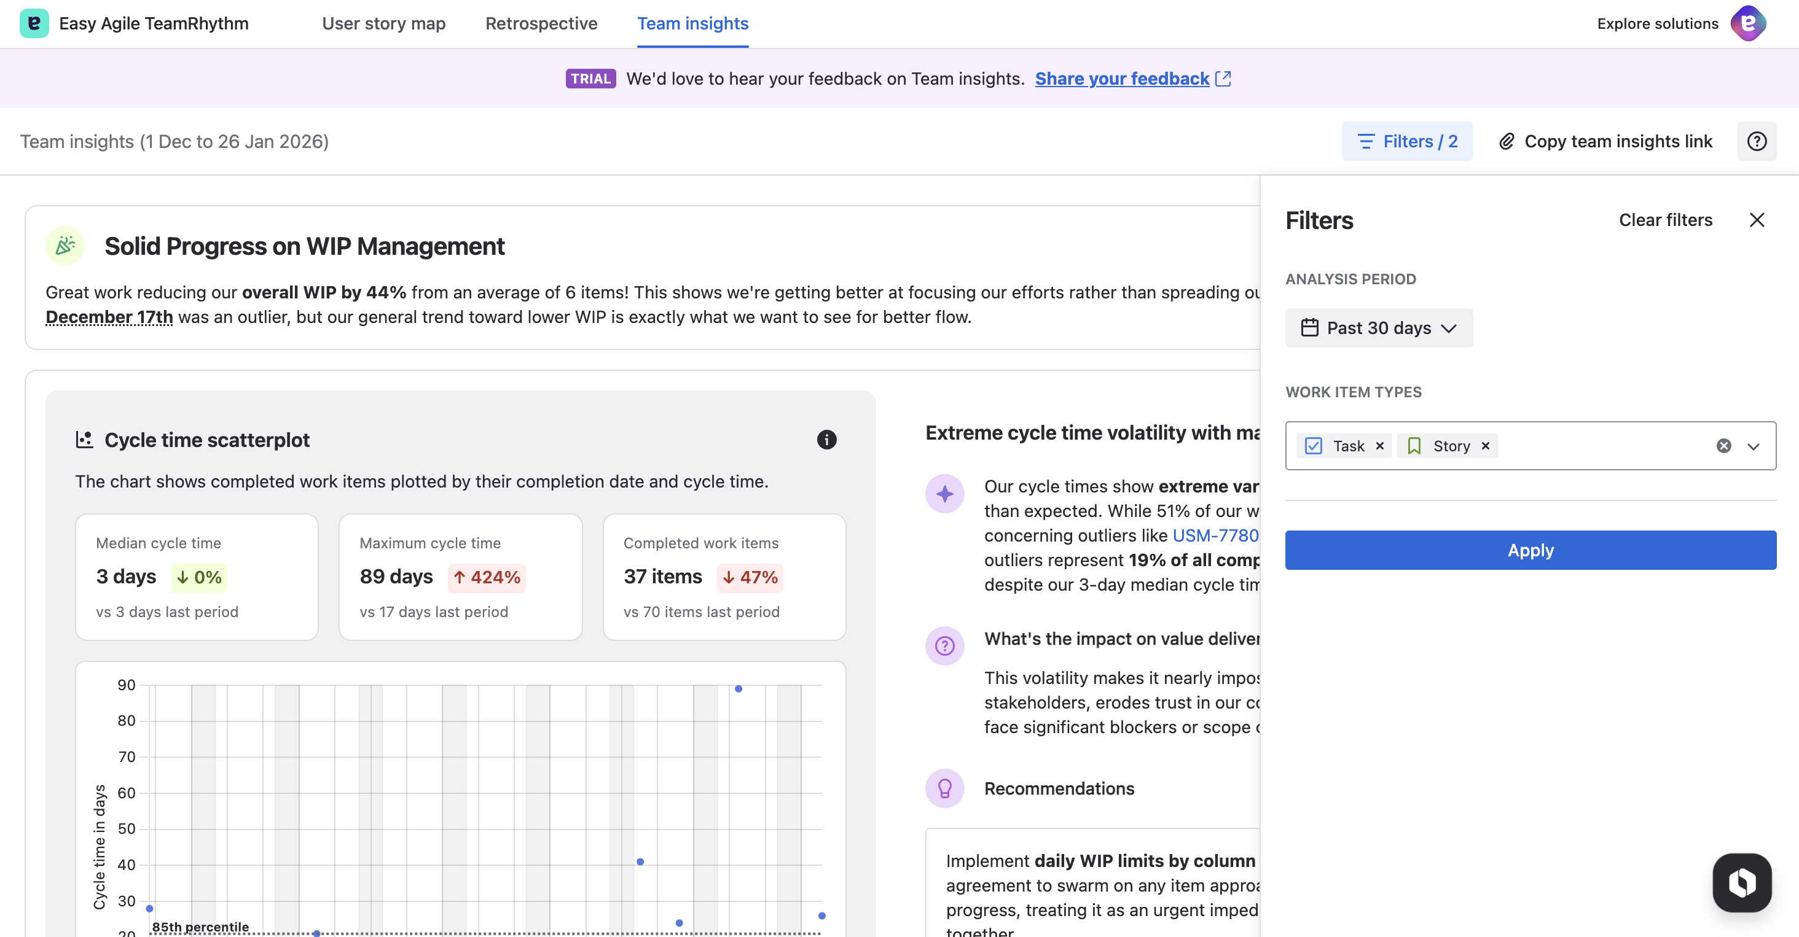Click the help question mark icon
The width and height of the screenshot is (1799, 937).
click(x=1757, y=142)
